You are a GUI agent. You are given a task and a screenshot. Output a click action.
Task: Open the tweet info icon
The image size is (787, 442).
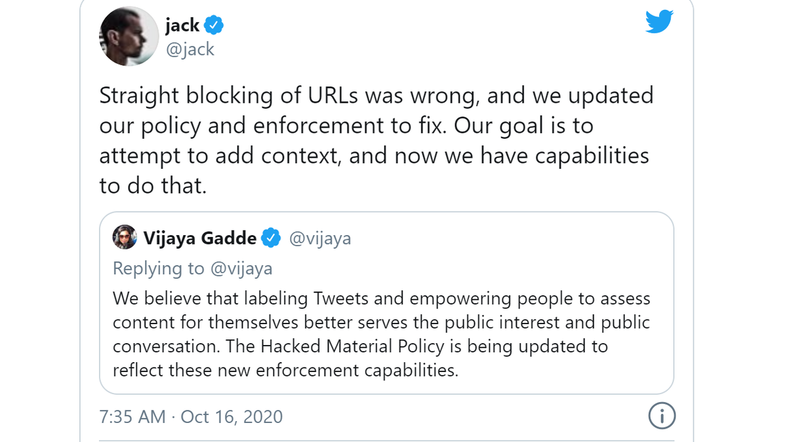click(662, 416)
